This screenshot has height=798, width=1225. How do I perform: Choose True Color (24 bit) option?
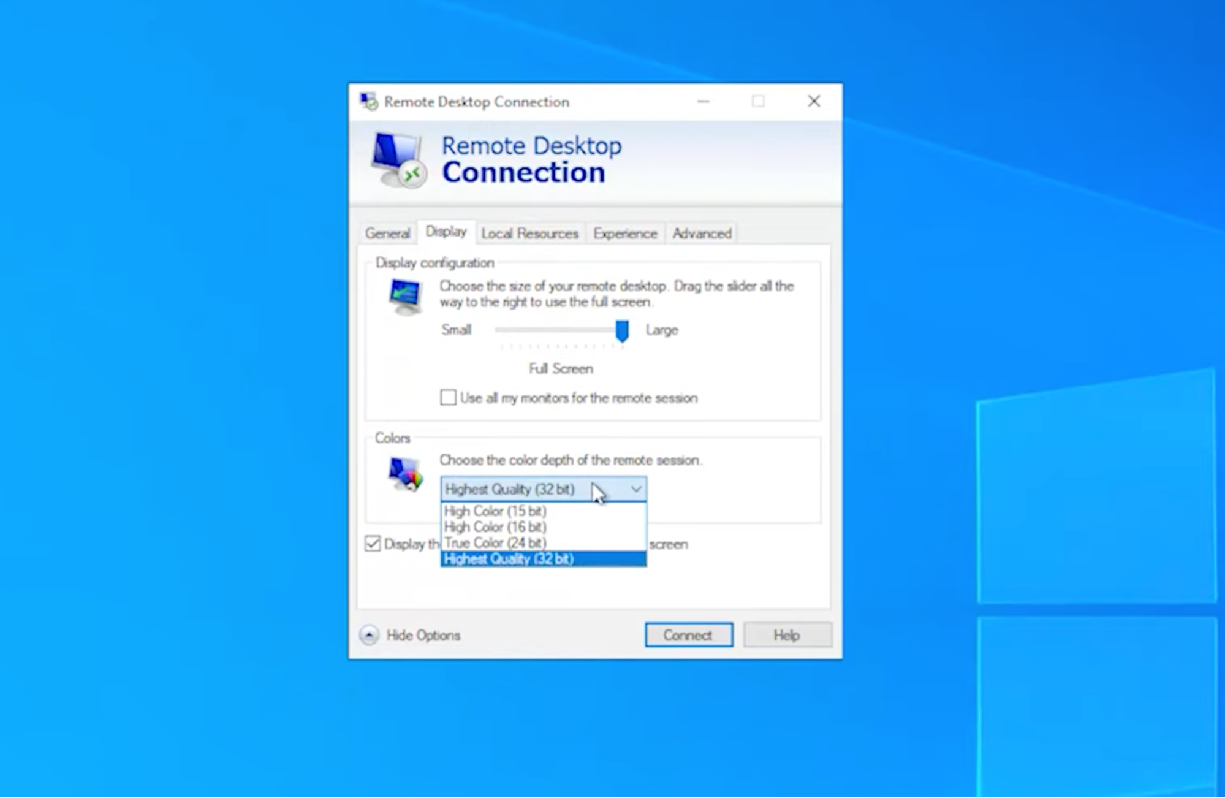(495, 543)
